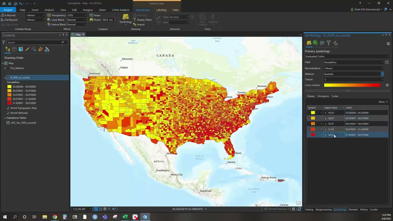Switch Contents to List By Snapping
This screenshot has width=393, height=221.
(x=34, y=49)
